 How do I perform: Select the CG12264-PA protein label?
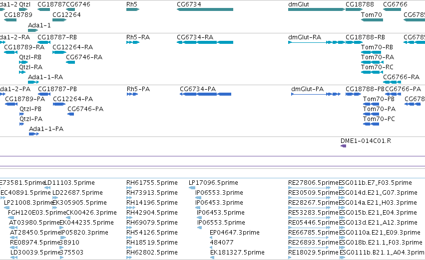[73, 99]
